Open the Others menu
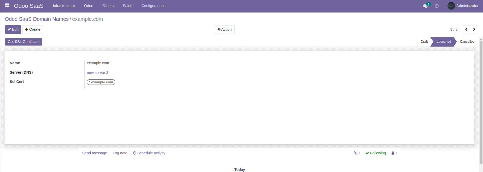483x172 pixels. 108,6
